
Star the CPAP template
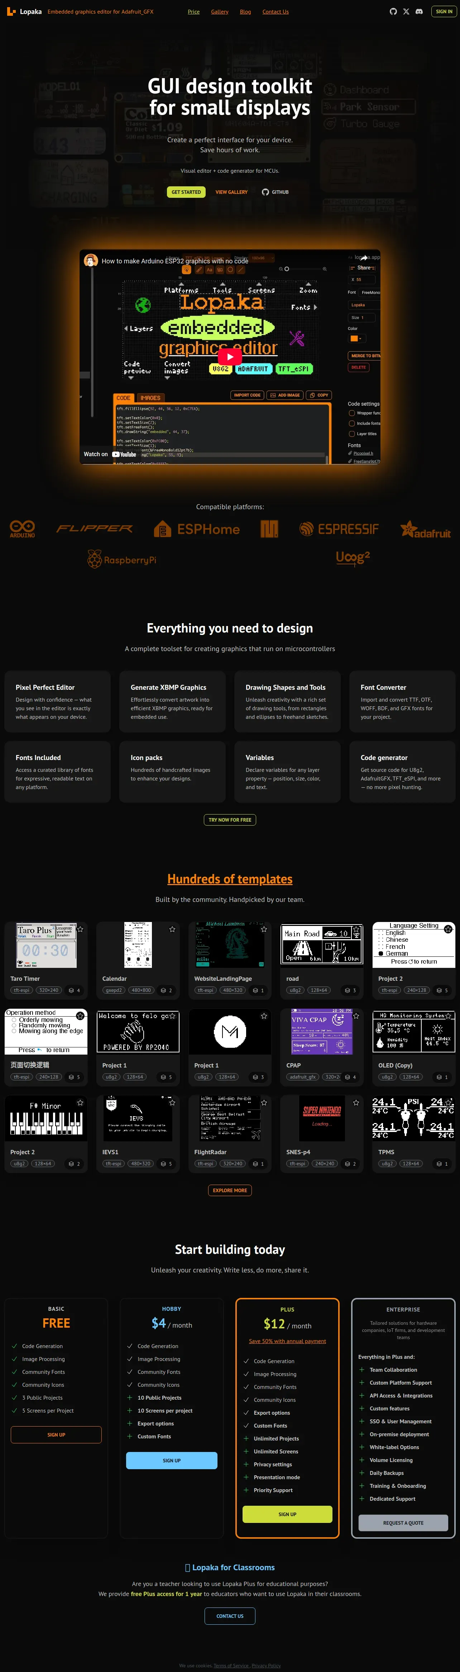[356, 1016]
